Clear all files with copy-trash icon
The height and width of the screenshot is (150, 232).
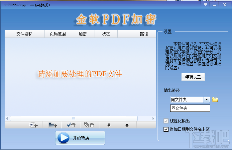[x=90, y=125]
